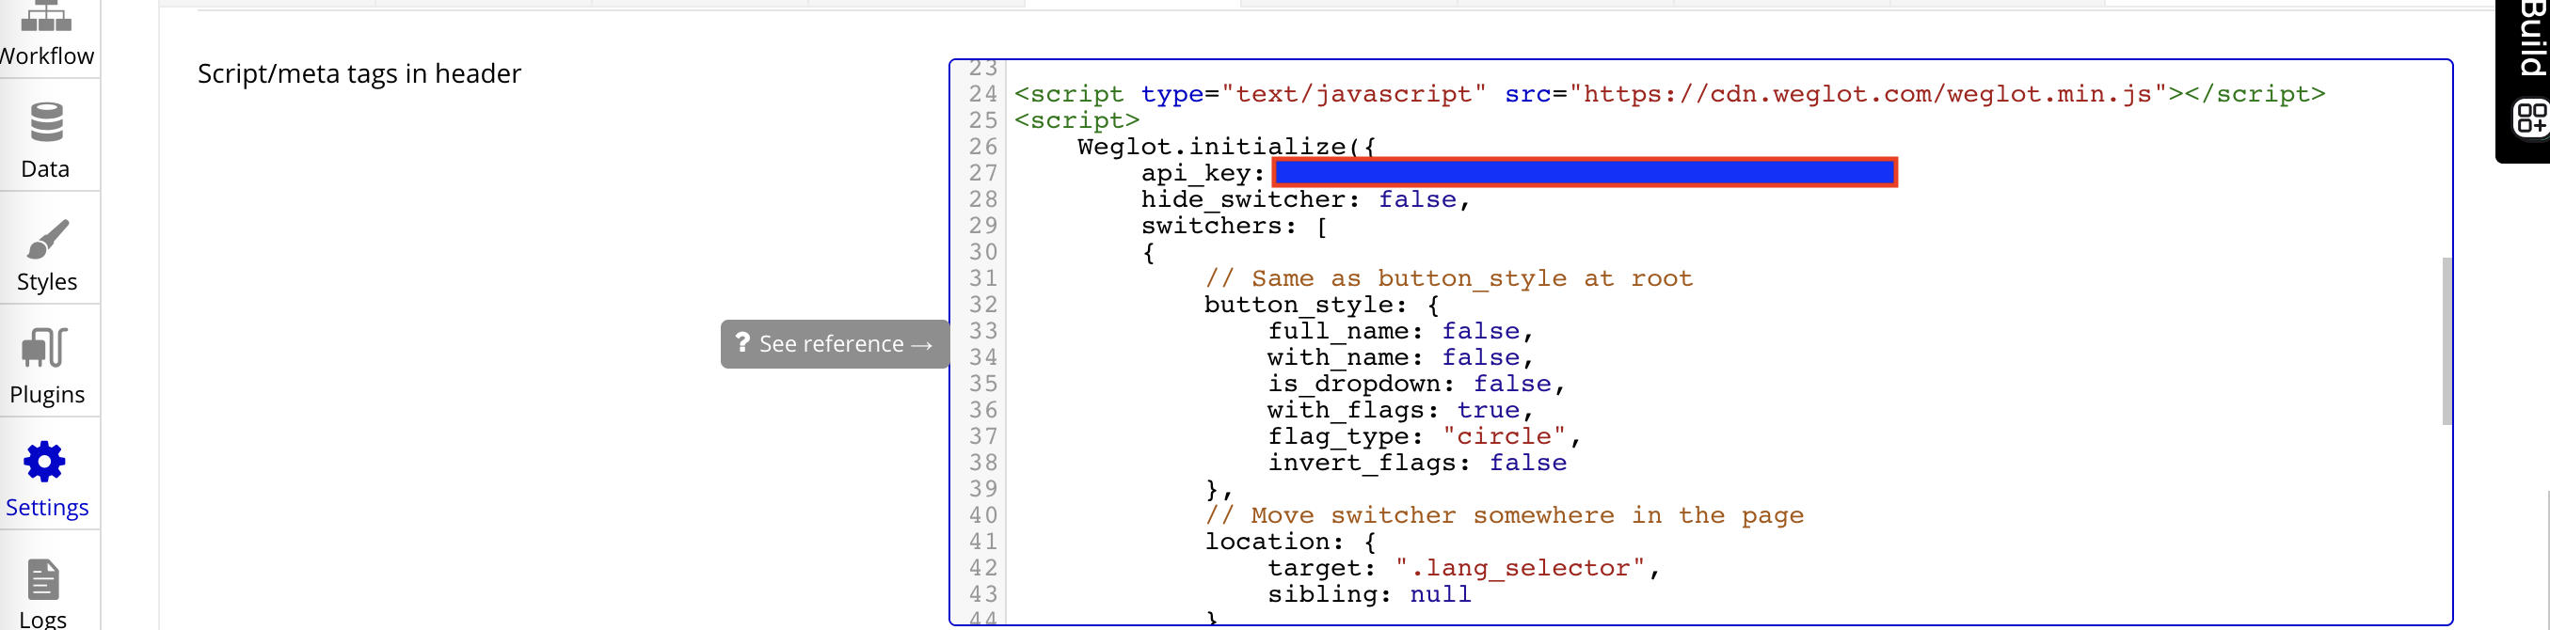The width and height of the screenshot is (2550, 630).
Task: Open the Styles brush icon
Action: tap(47, 238)
